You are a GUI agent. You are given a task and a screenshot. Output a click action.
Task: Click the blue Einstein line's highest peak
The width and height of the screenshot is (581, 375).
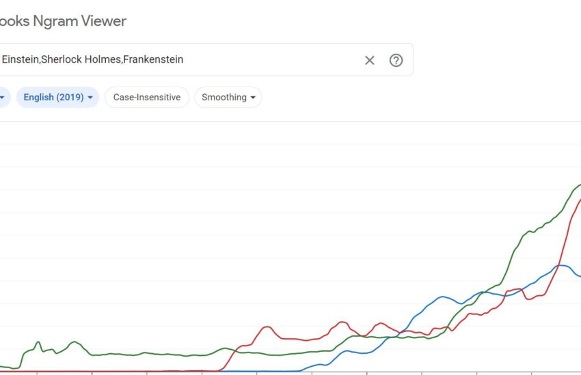click(562, 265)
